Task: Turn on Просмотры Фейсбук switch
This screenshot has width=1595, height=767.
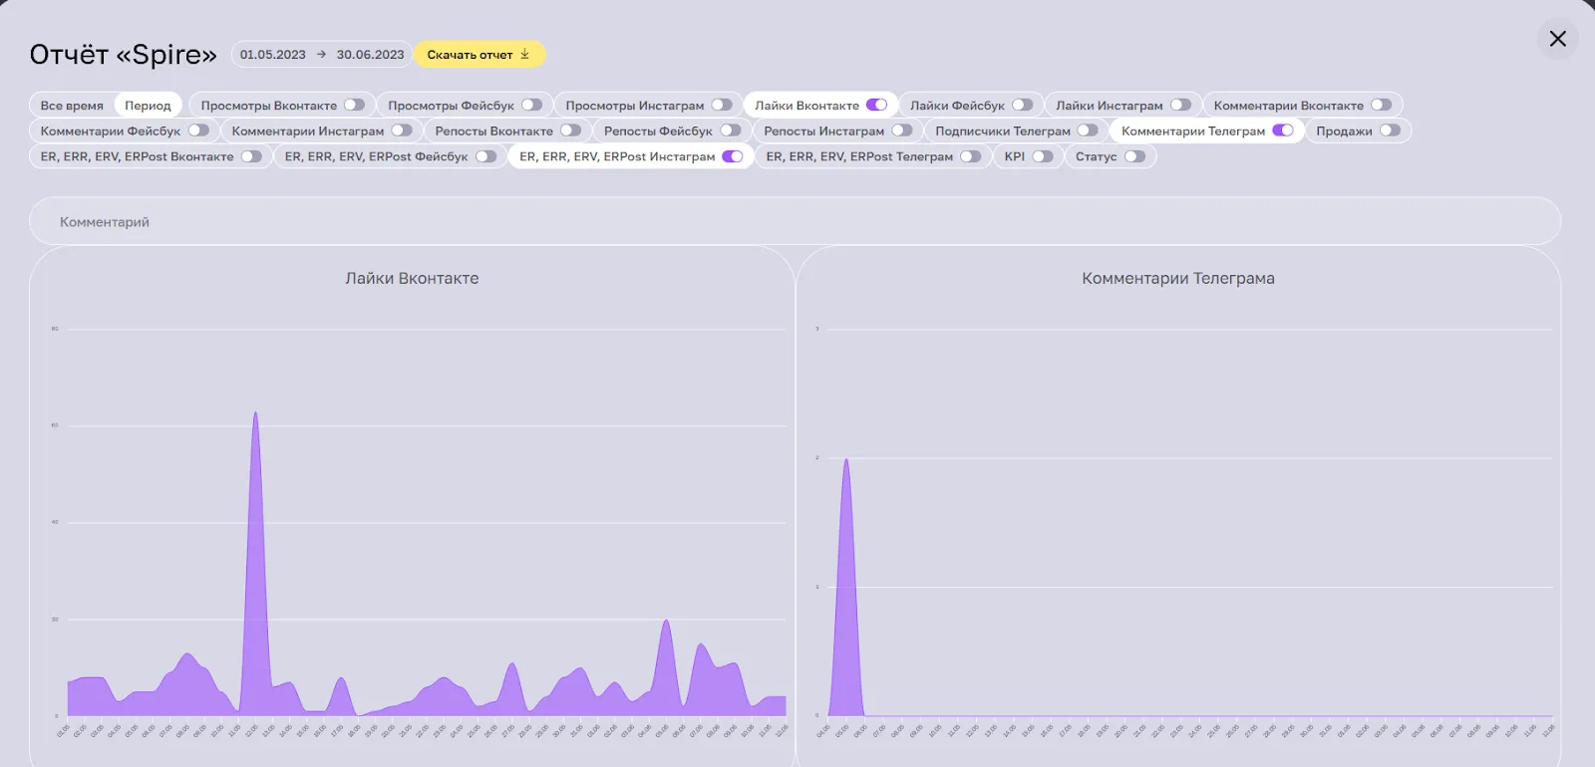Action: tap(531, 105)
